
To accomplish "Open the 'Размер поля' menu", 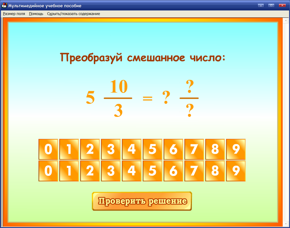I will point(14,14).
